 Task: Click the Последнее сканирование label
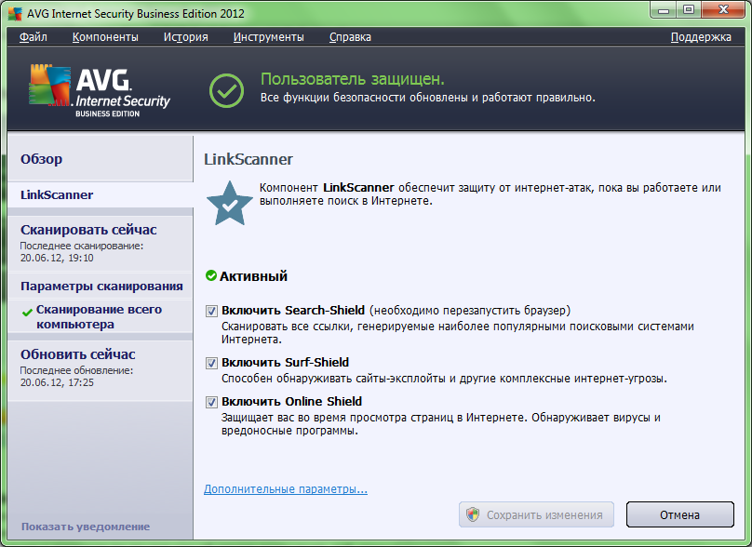tap(82, 246)
